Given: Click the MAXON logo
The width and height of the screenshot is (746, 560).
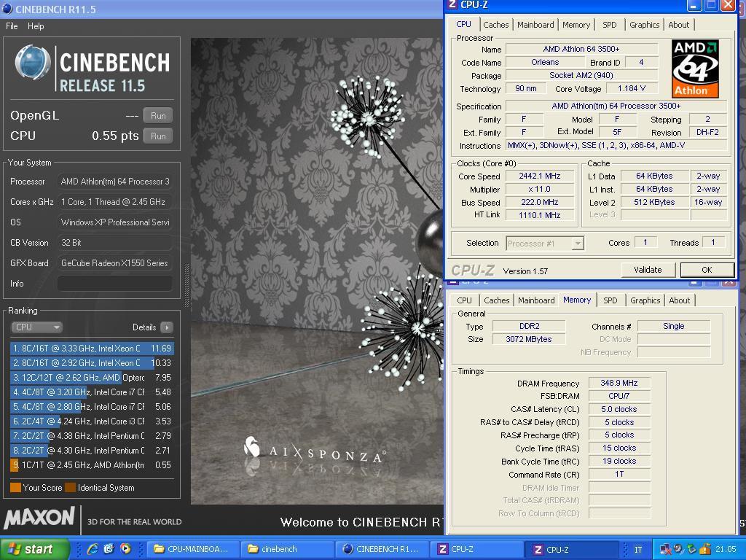Looking at the screenshot, I should coord(39,518).
